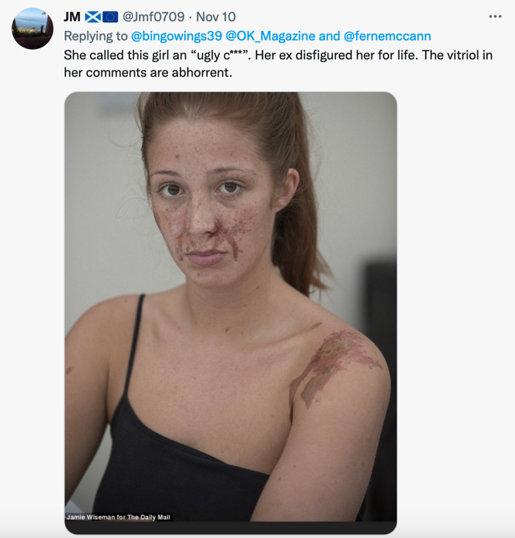The image size is (515, 538).
Task: Click "The Daily Mail" in the photo caption
Action: coord(148,517)
